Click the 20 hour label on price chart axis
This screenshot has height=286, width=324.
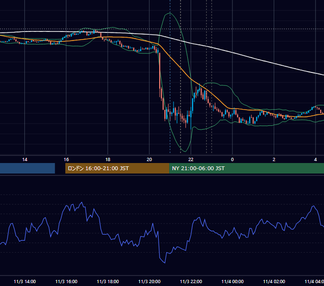click(149, 160)
